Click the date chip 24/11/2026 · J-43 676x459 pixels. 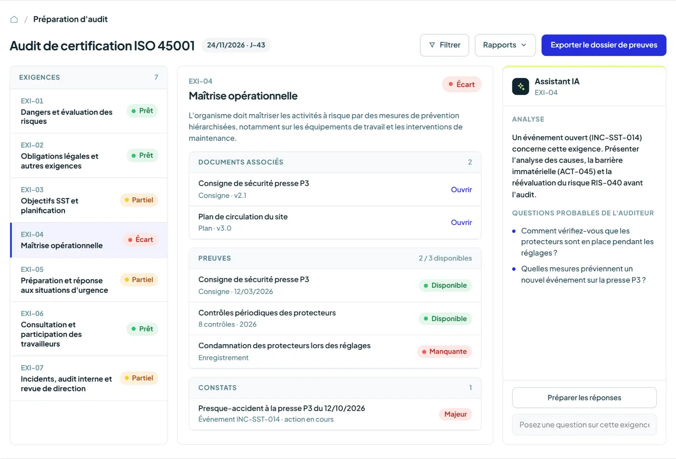coord(236,45)
